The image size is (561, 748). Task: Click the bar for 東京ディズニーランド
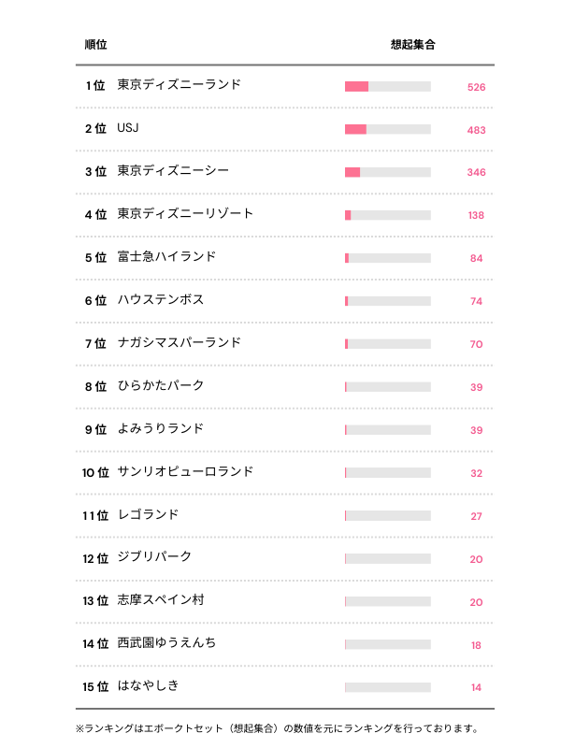[x=387, y=87]
